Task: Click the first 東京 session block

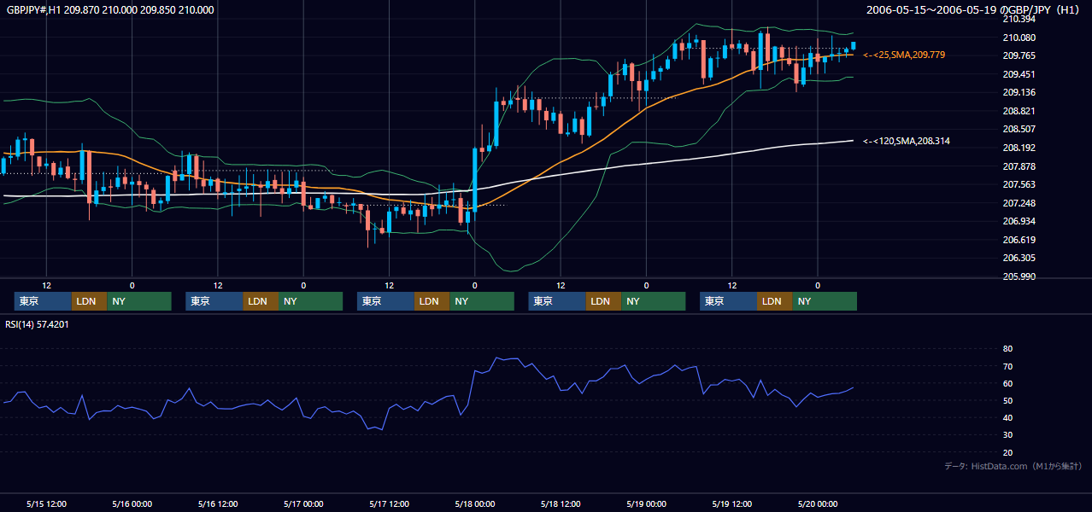Action: (43, 301)
